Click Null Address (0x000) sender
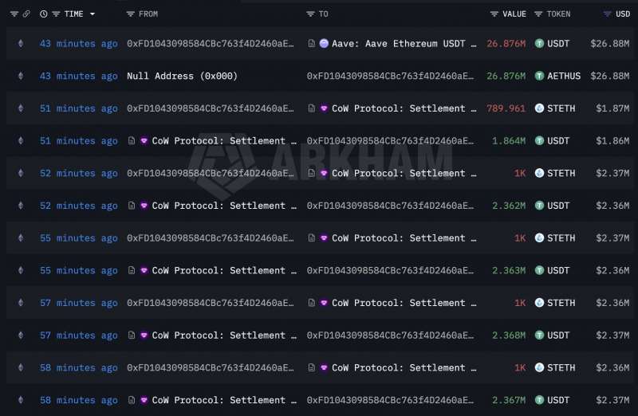Screen dimensions: 638x416 click(x=182, y=76)
